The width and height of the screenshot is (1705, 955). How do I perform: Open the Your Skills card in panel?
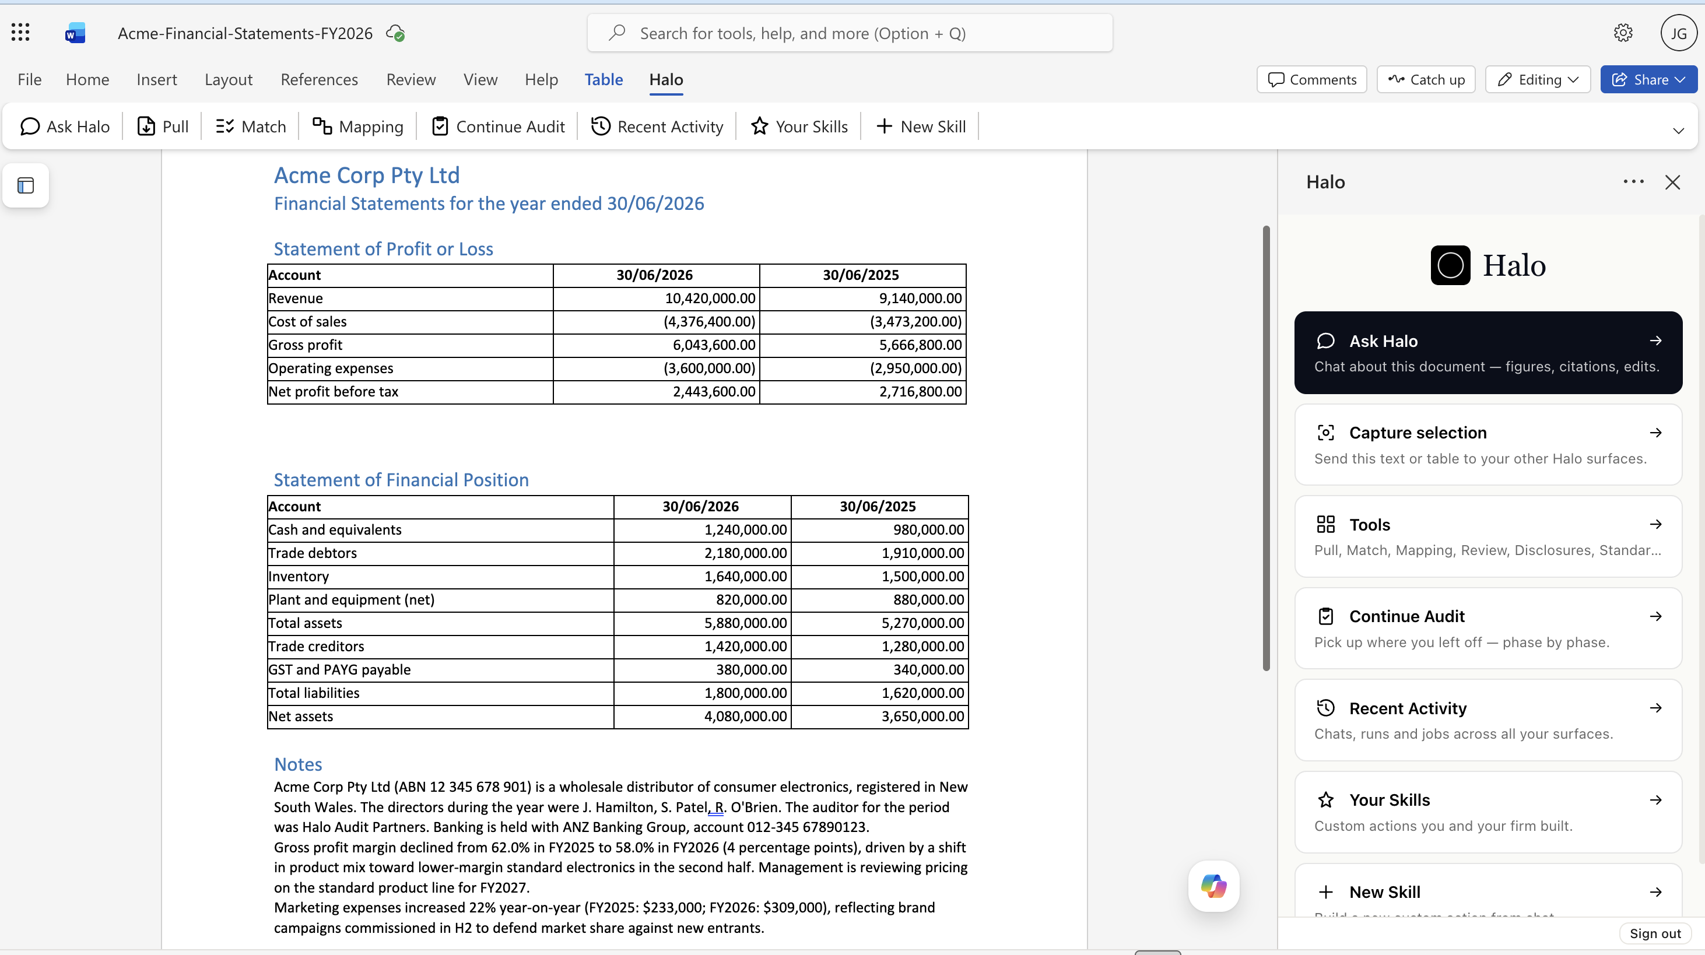1488,812
